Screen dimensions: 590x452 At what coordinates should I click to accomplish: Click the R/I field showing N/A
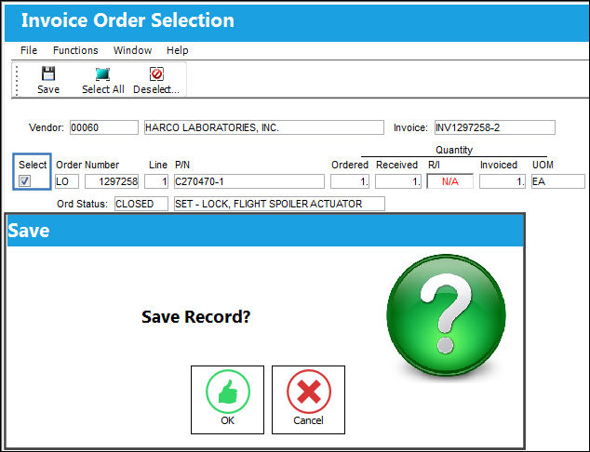(x=450, y=181)
